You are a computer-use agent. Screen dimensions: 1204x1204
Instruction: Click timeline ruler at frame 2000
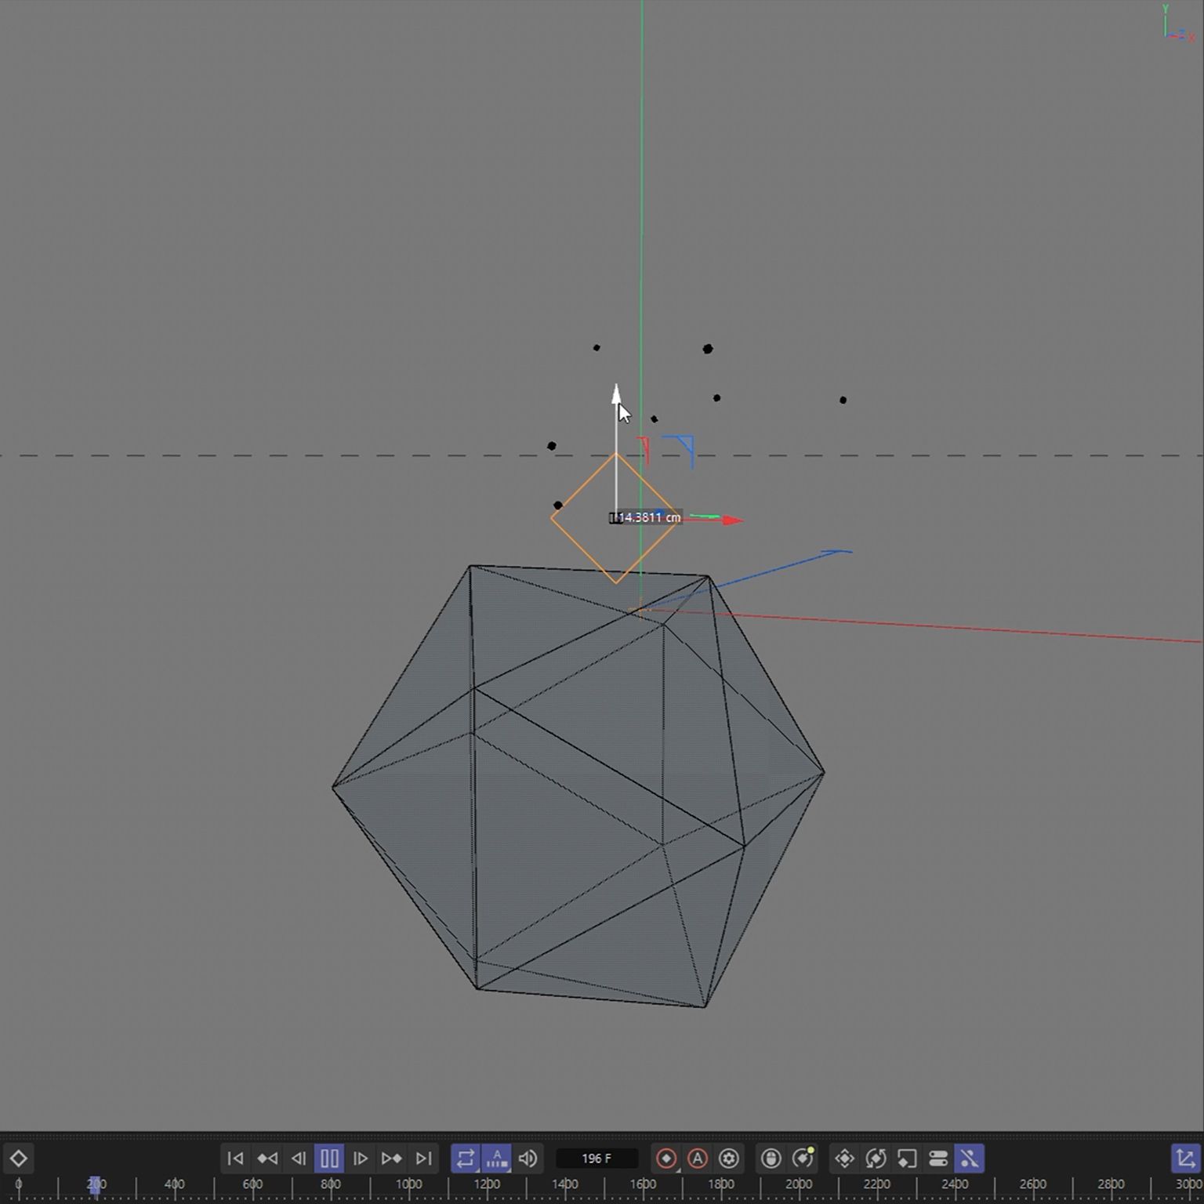pos(799,1184)
